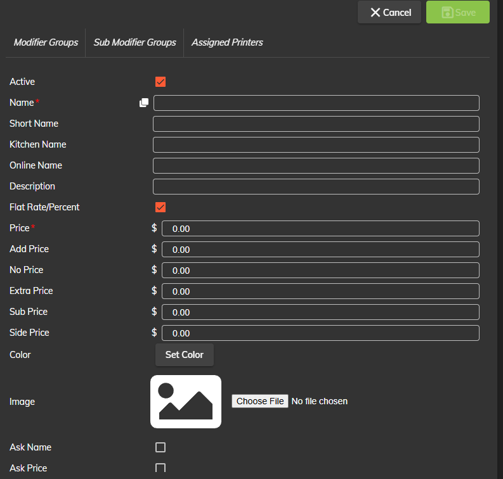Focus the Description text field
This screenshot has width=503, height=479.
click(x=316, y=186)
